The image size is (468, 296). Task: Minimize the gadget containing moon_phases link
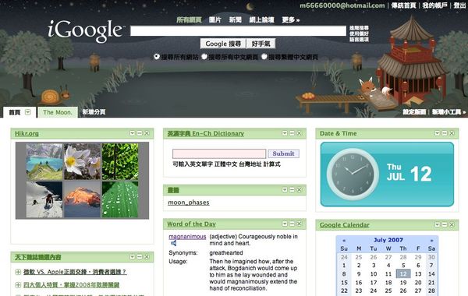292,189
